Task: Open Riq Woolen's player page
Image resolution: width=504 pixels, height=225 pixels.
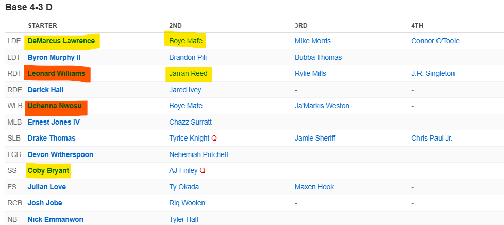Action: [188, 203]
